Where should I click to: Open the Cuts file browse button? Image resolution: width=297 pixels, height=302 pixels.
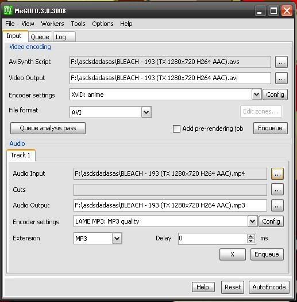277,190
